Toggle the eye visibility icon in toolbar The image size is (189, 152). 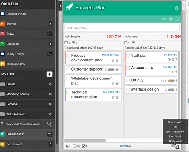(x=164, y=19)
